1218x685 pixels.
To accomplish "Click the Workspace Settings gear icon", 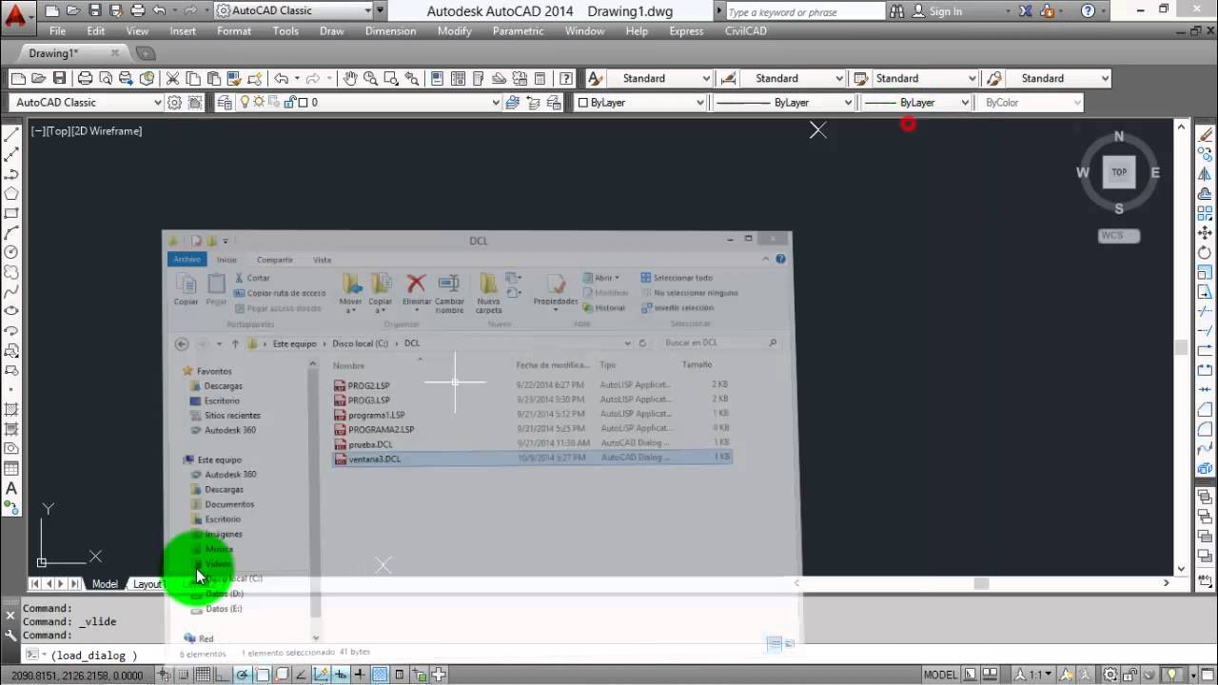I will coord(174,102).
